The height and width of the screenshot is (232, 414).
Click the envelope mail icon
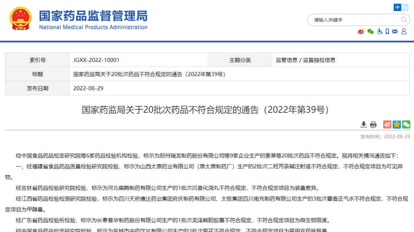coord(395,31)
